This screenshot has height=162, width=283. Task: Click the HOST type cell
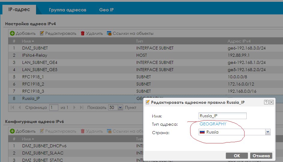(141, 55)
